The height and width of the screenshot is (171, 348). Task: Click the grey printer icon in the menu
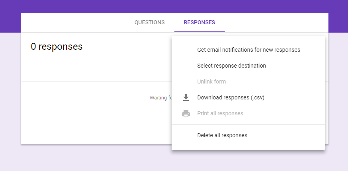coord(186,113)
